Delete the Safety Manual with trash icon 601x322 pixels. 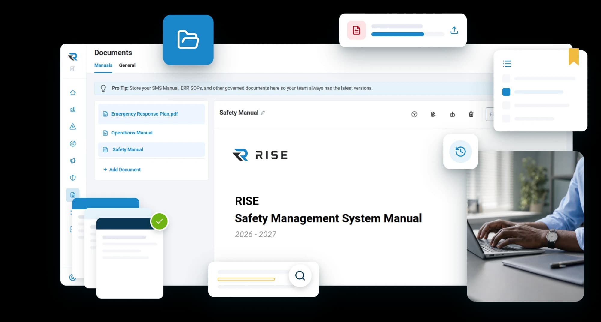[471, 114]
